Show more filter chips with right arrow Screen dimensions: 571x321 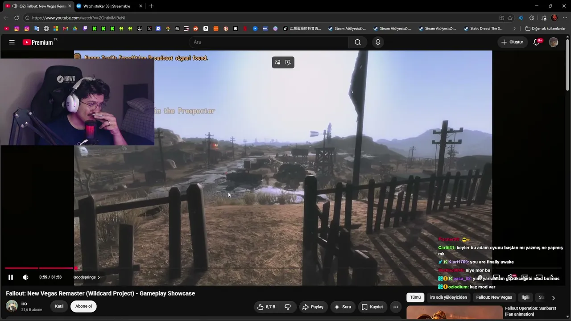pyautogui.click(x=553, y=298)
